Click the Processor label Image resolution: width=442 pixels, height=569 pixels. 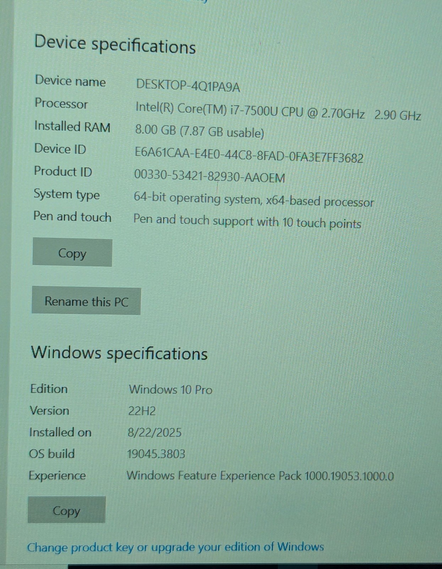pyautogui.click(x=61, y=103)
